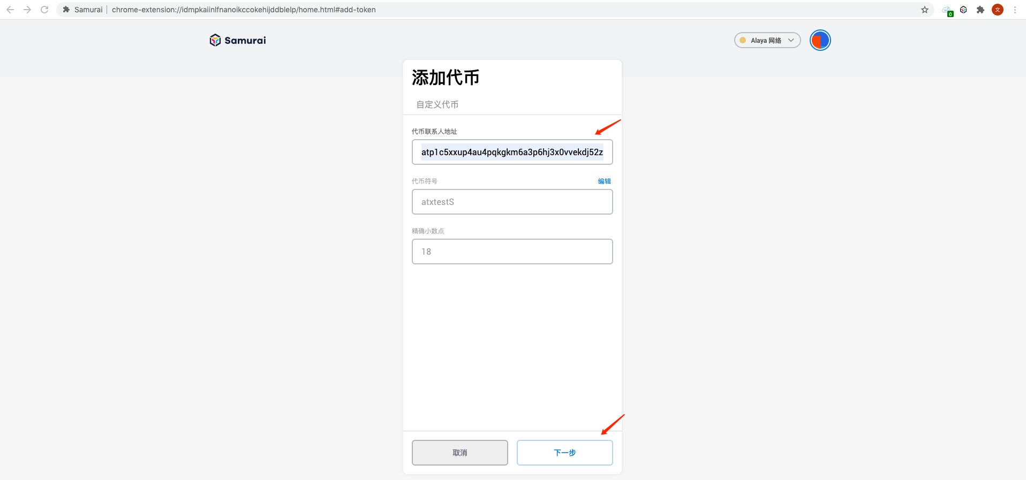Open the account avatar menu
This screenshot has width=1026, height=480.
pos(820,40)
